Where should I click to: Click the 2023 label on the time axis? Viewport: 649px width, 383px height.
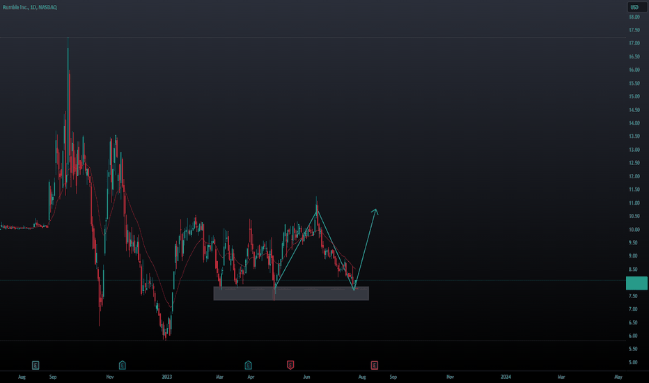pyautogui.click(x=167, y=377)
